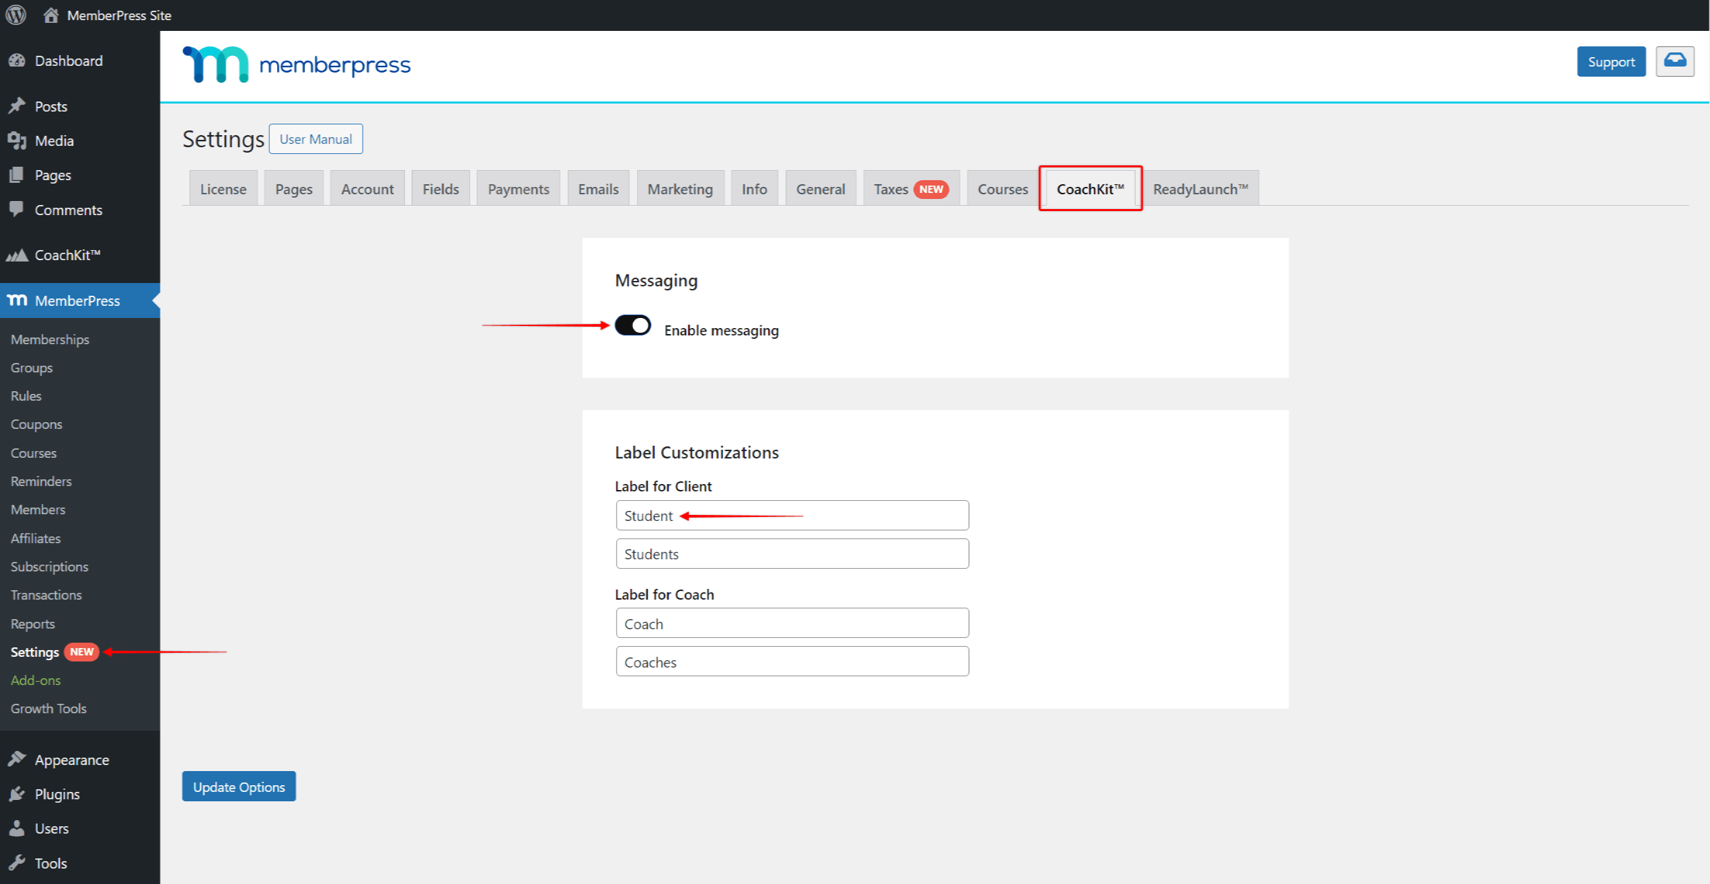This screenshot has height=884, width=1710.
Task: Open the Info tab
Action: tap(754, 189)
